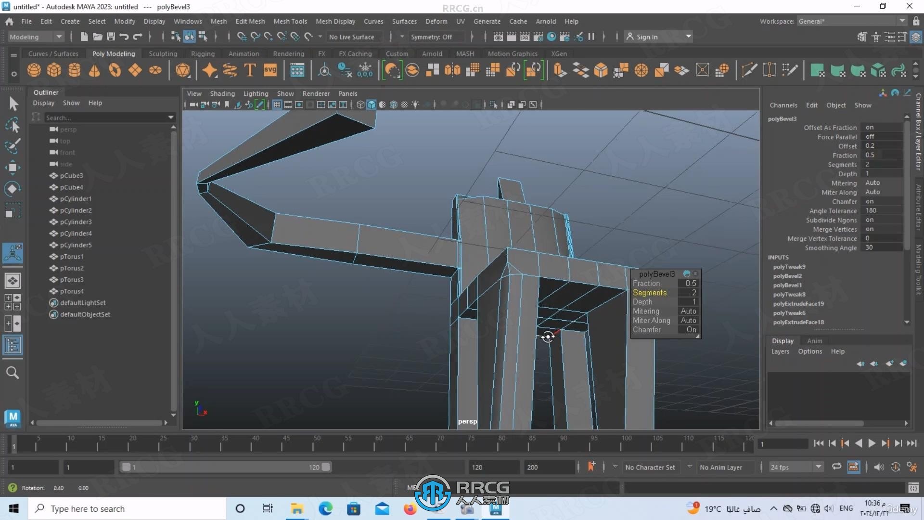Viewport: 924px width, 520px height.
Task: Open the Mesh menu in menu bar
Action: (x=218, y=21)
